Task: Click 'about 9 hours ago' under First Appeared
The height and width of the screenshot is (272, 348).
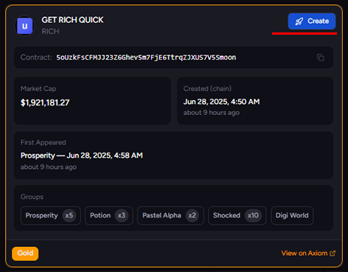Action: (x=49, y=167)
